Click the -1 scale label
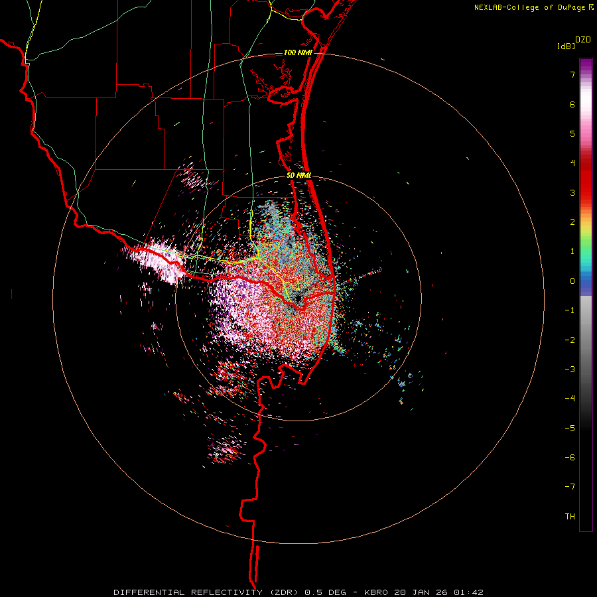Viewport: 597px width, 597px height. 570,310
